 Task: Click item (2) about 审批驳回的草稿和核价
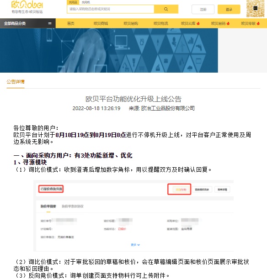pyautogui.click(x=131, y=265)
